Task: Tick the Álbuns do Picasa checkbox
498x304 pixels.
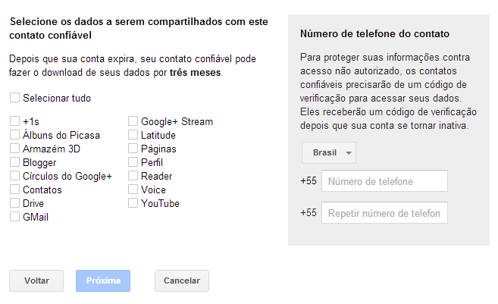Action: coord(15,135)
